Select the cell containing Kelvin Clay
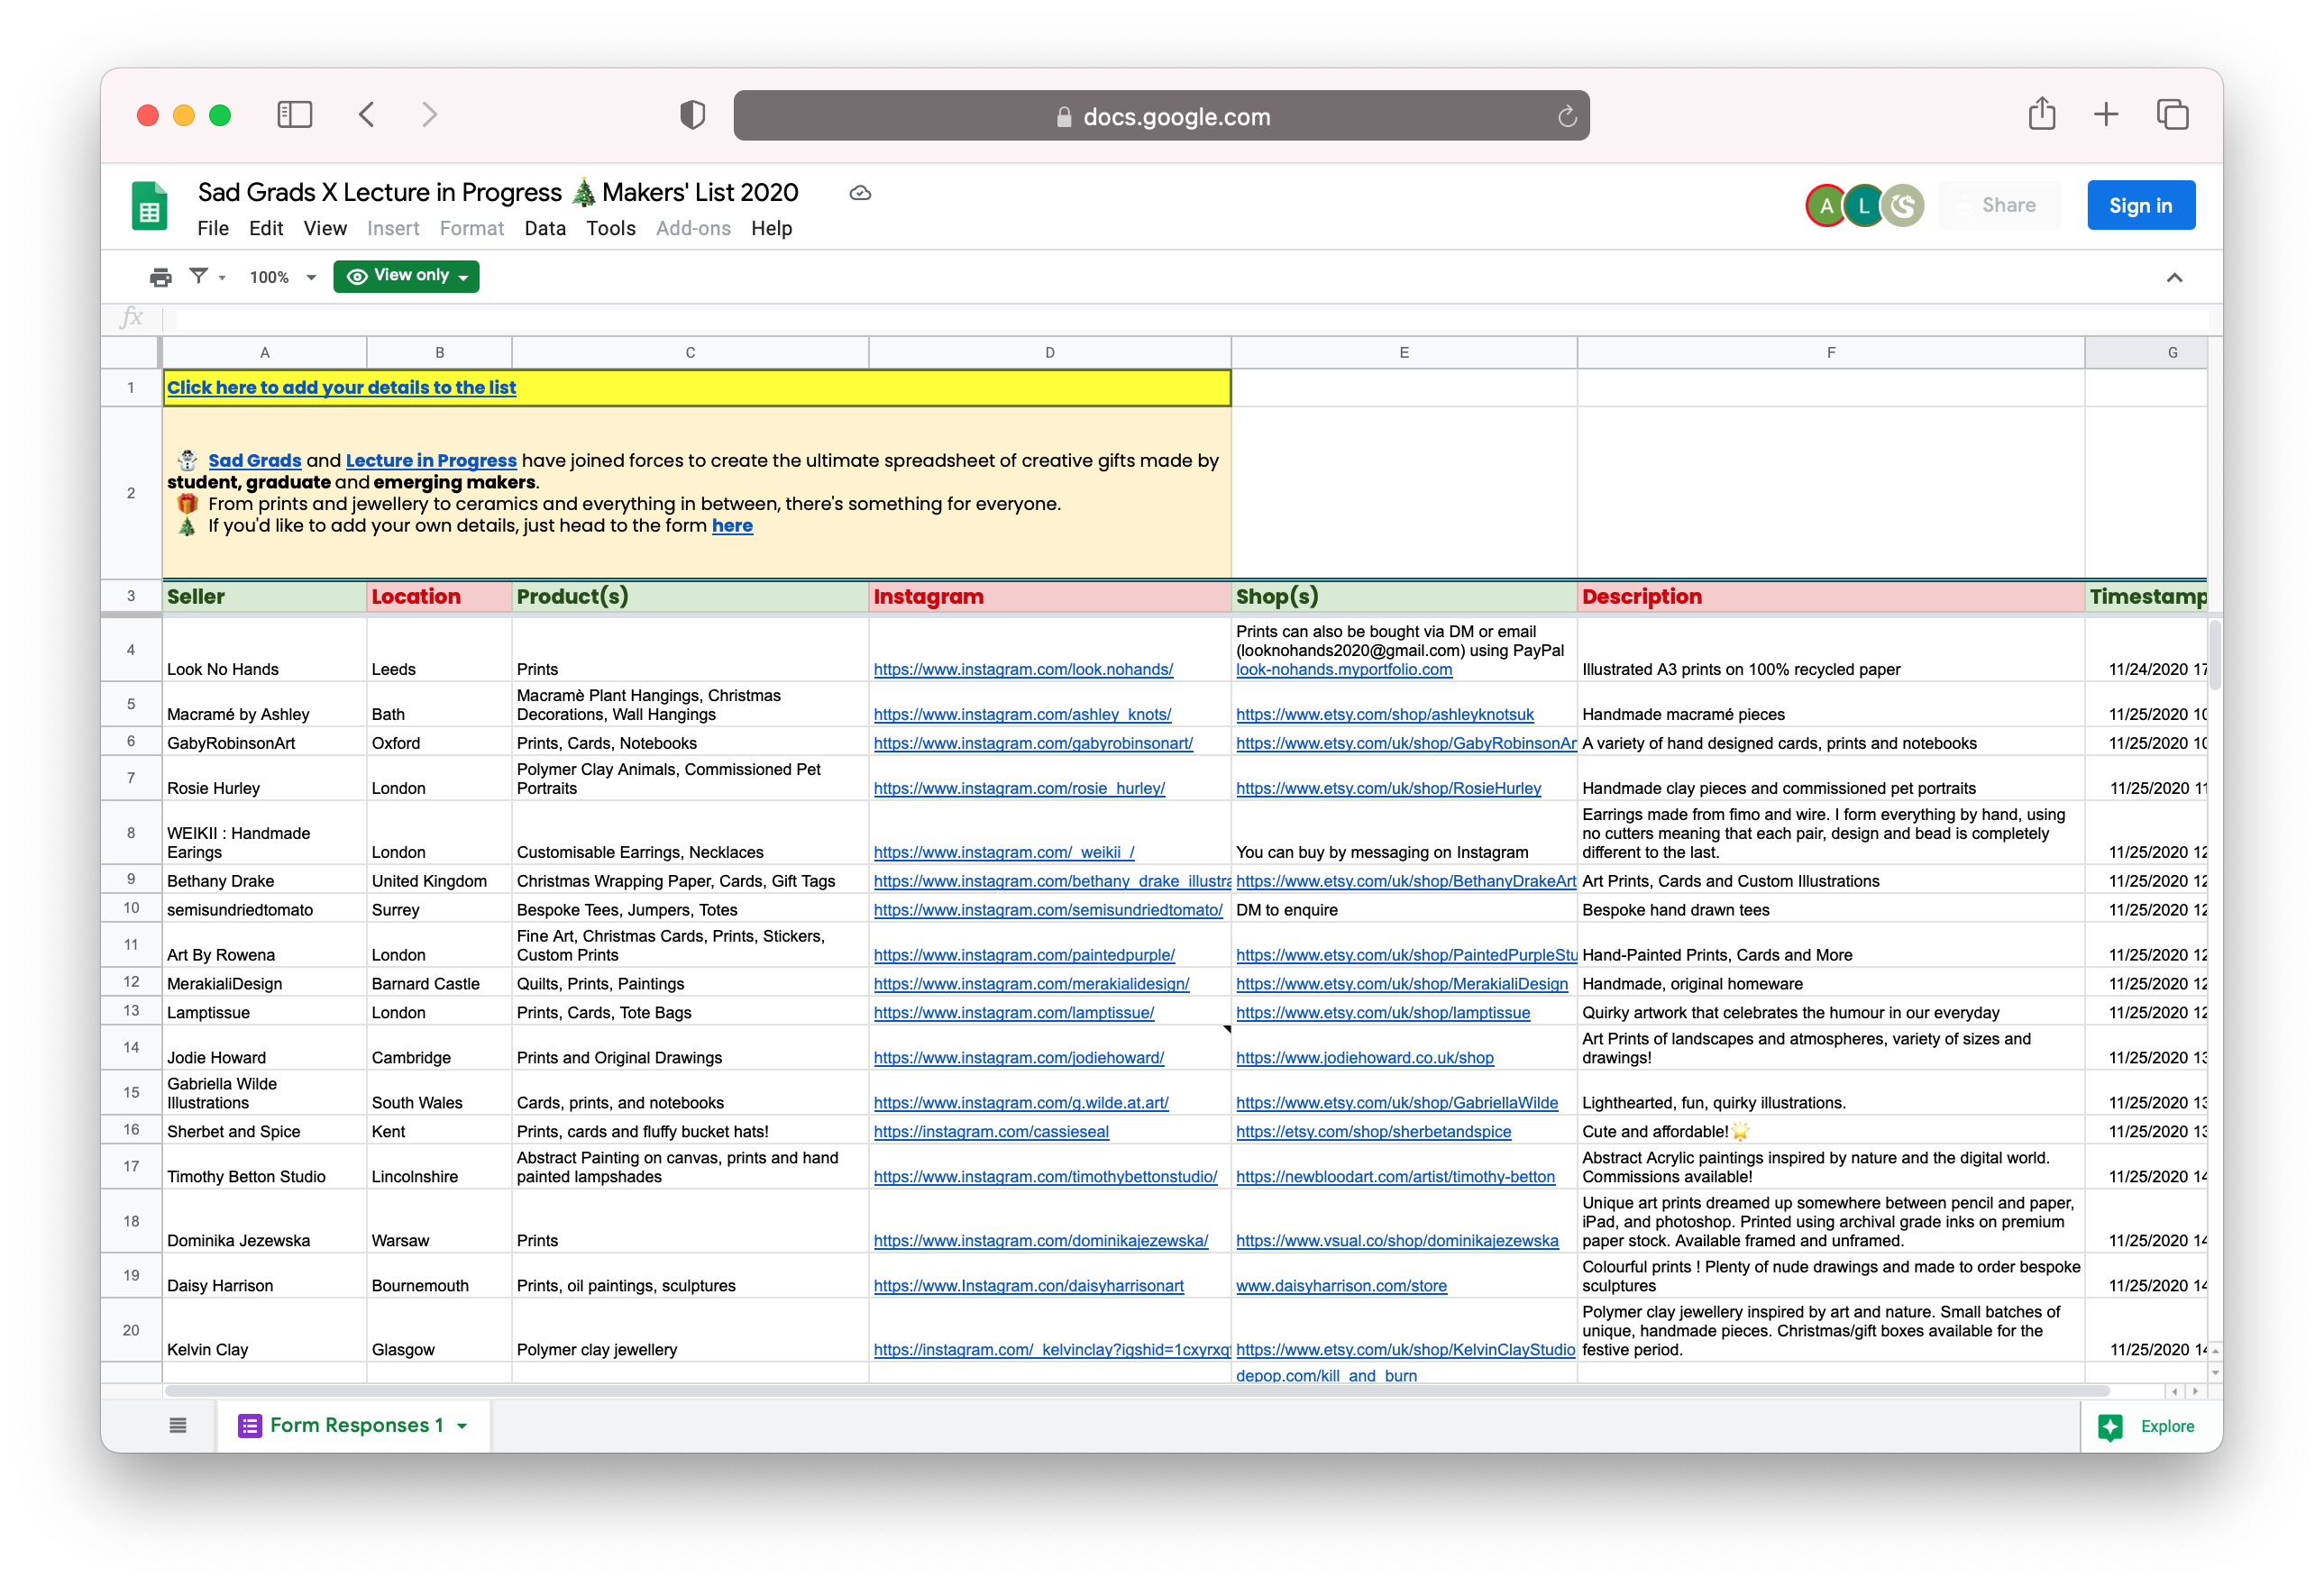 [264, 1330]
